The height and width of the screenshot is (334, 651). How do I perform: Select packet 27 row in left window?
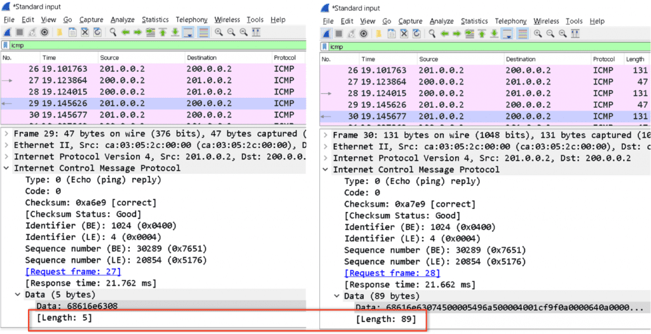coord(153,81)
